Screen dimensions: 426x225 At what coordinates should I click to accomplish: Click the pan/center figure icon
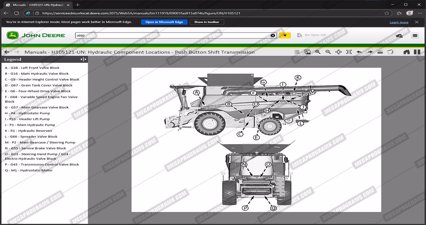click(338, 52)
